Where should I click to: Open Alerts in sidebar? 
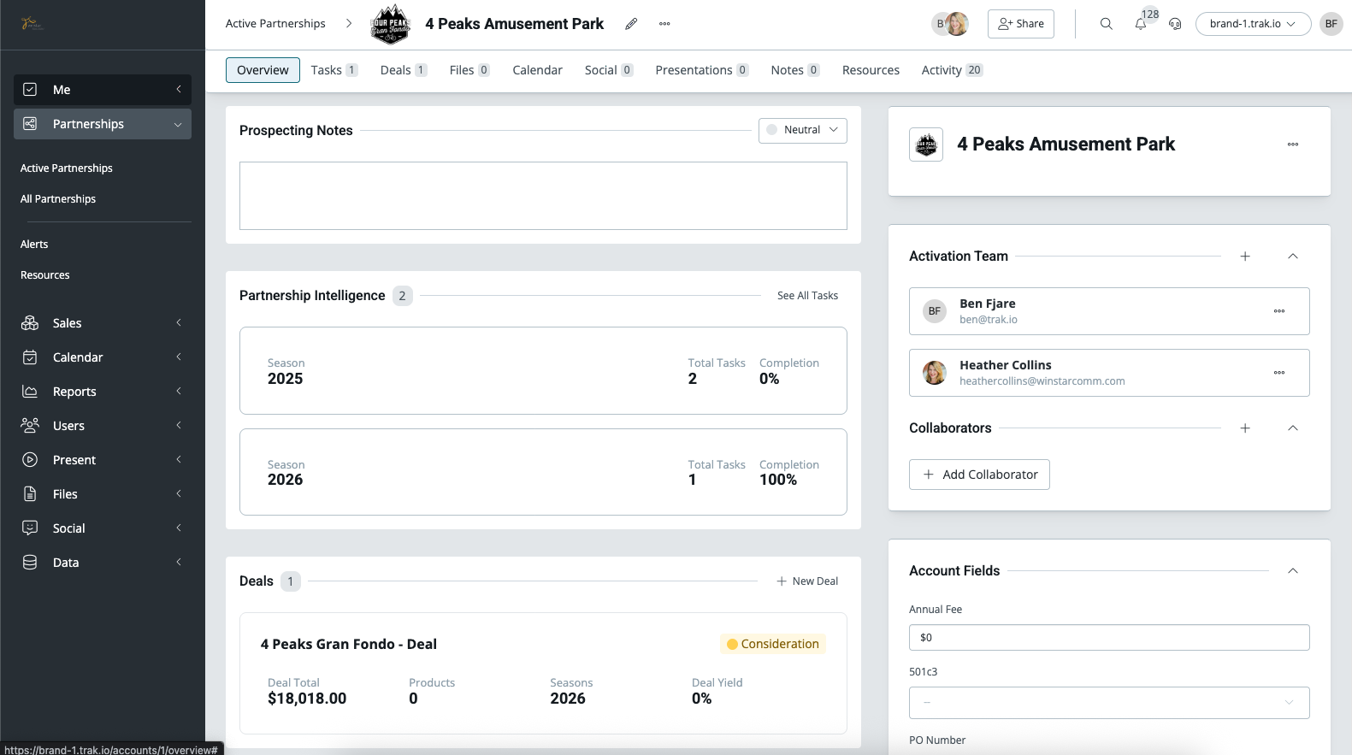(x=34, y=245)
